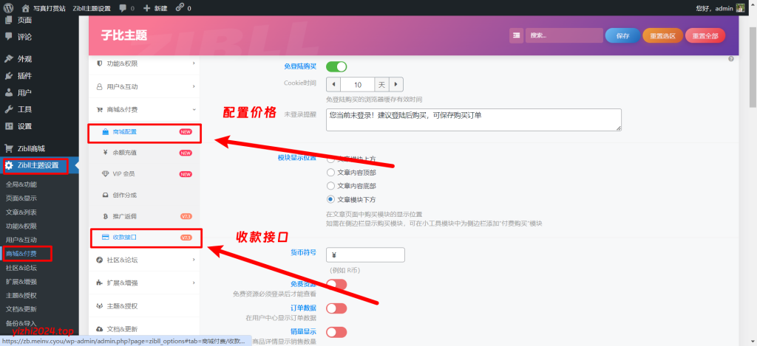The width and height of the screenshot is (757, 346).
Task: Click the 货币符号 input field
Action: point(365,255)
